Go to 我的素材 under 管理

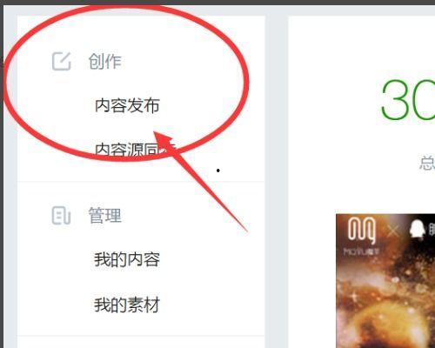[x=127, y=304]
